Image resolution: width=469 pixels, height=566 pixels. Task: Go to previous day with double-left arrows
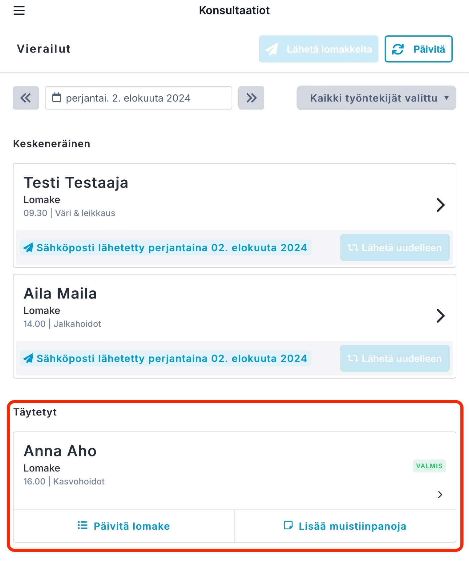pyautogui.click(x=26, y=98)
